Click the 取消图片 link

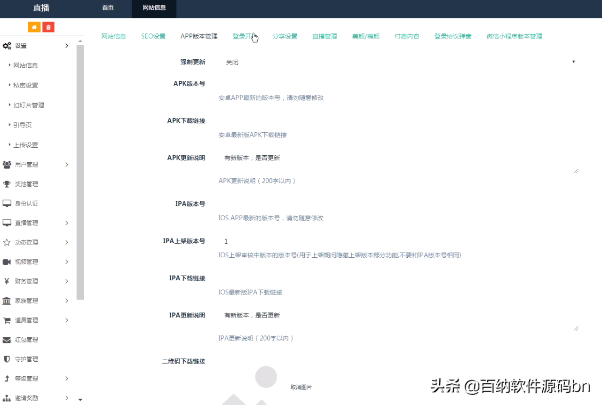[301, 387]
